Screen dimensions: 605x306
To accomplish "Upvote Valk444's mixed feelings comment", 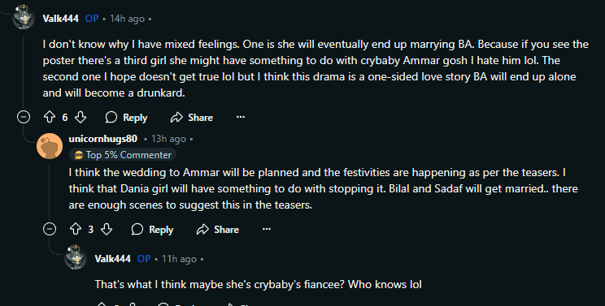I will 50,117.
